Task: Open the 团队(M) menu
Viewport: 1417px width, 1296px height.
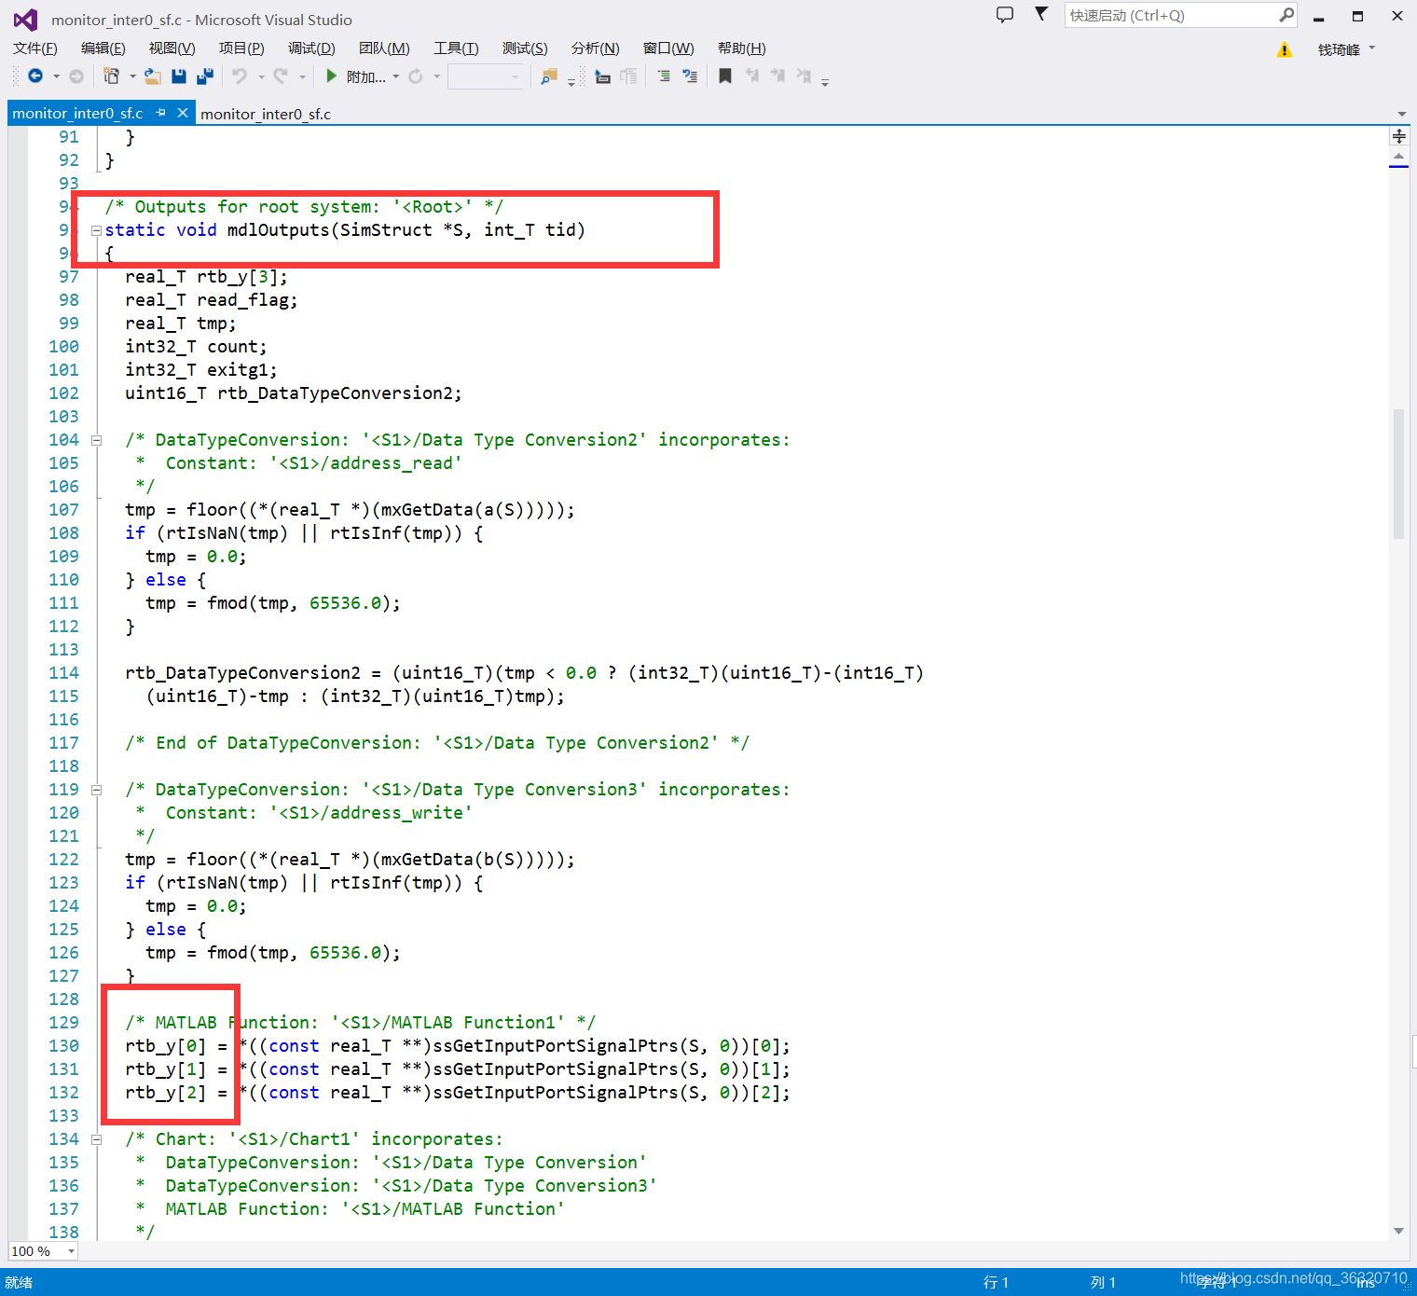Action: [x=384, y=48]
